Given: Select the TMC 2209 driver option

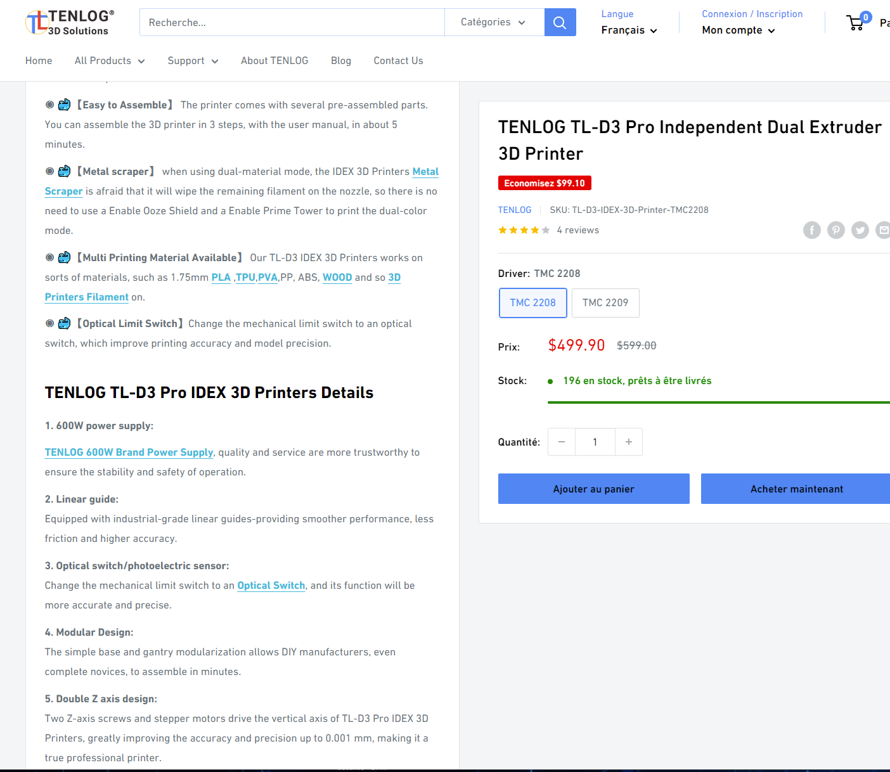Looking at the screenshot, I should pos(605,303).
